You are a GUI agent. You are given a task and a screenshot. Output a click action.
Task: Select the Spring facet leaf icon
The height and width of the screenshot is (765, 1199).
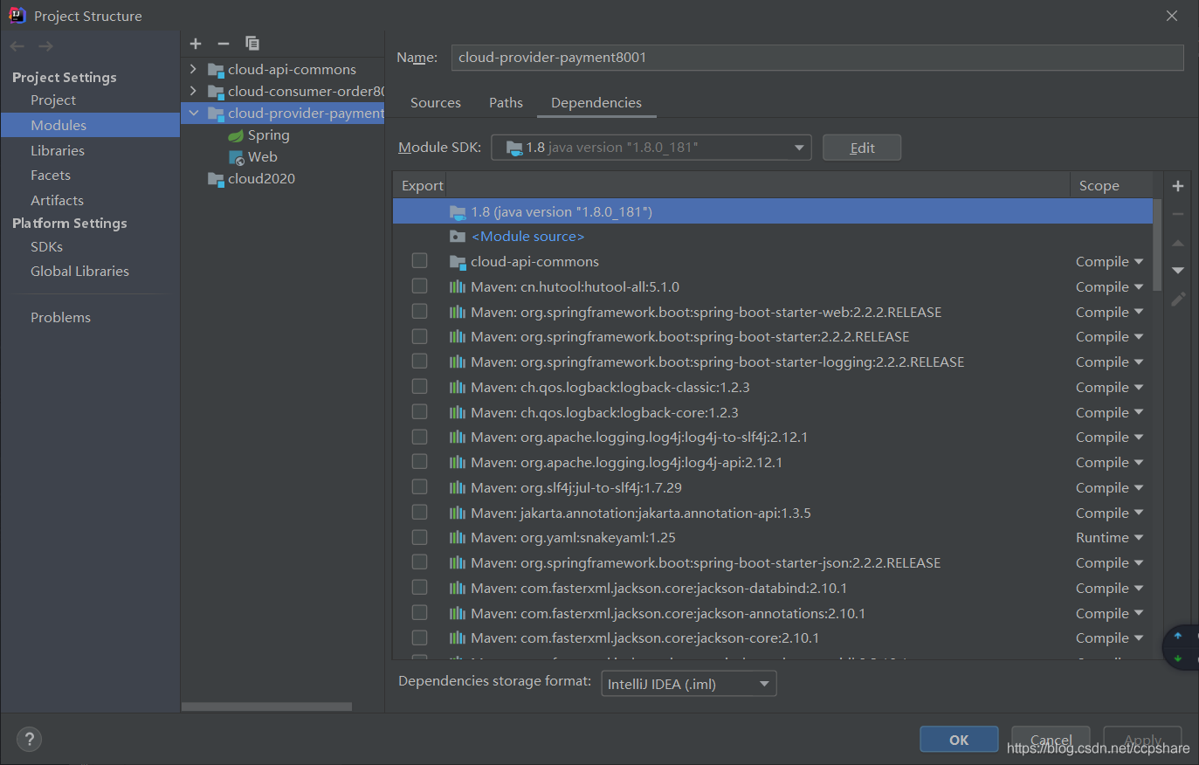point(236,135)
